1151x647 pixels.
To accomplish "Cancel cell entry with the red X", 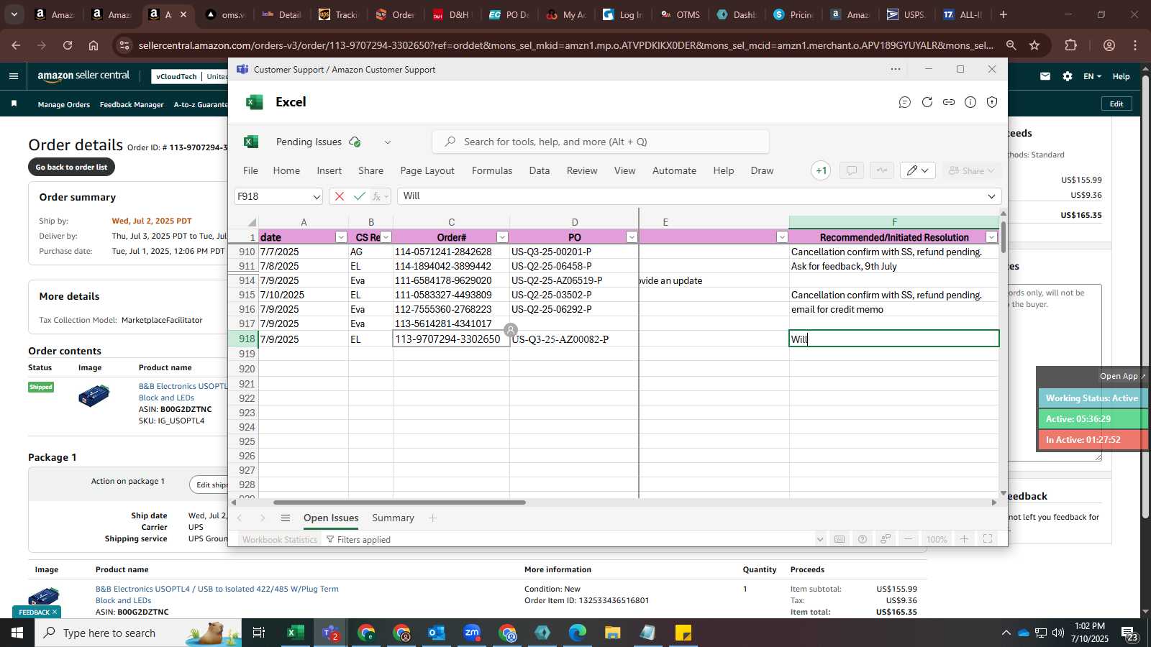I will point(340,196).
